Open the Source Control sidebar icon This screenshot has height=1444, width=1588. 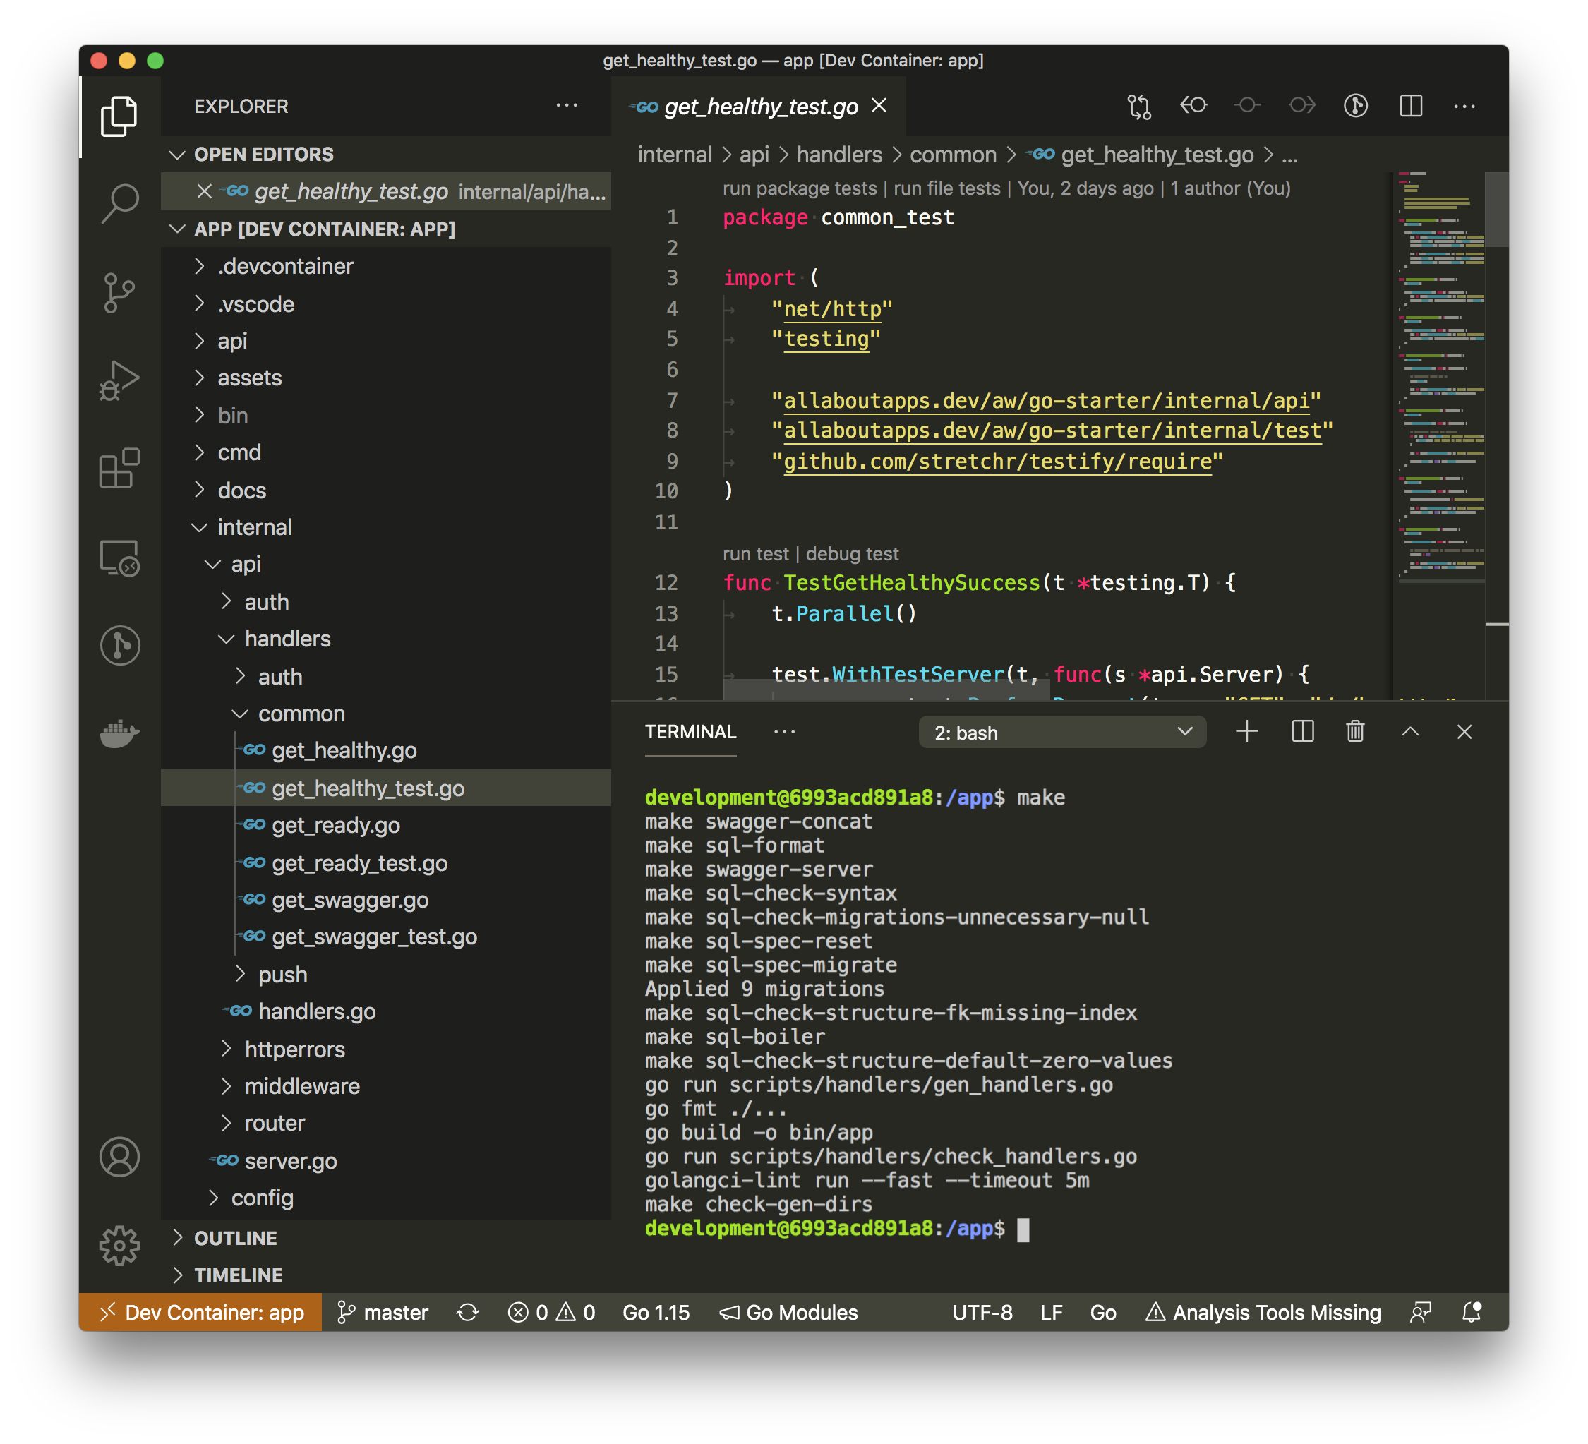pos(120,292)
